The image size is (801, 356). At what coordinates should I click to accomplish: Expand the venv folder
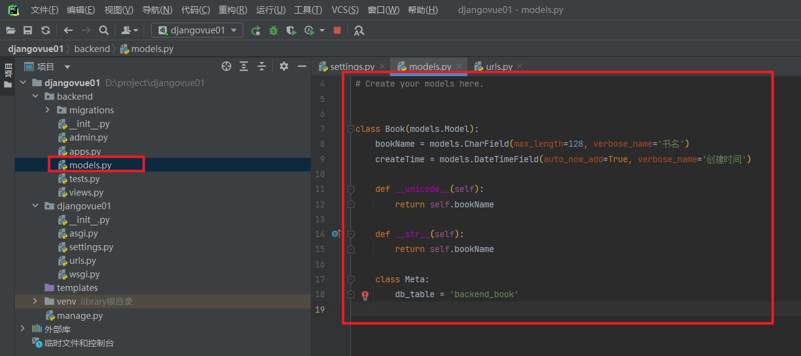pos(35,302)
